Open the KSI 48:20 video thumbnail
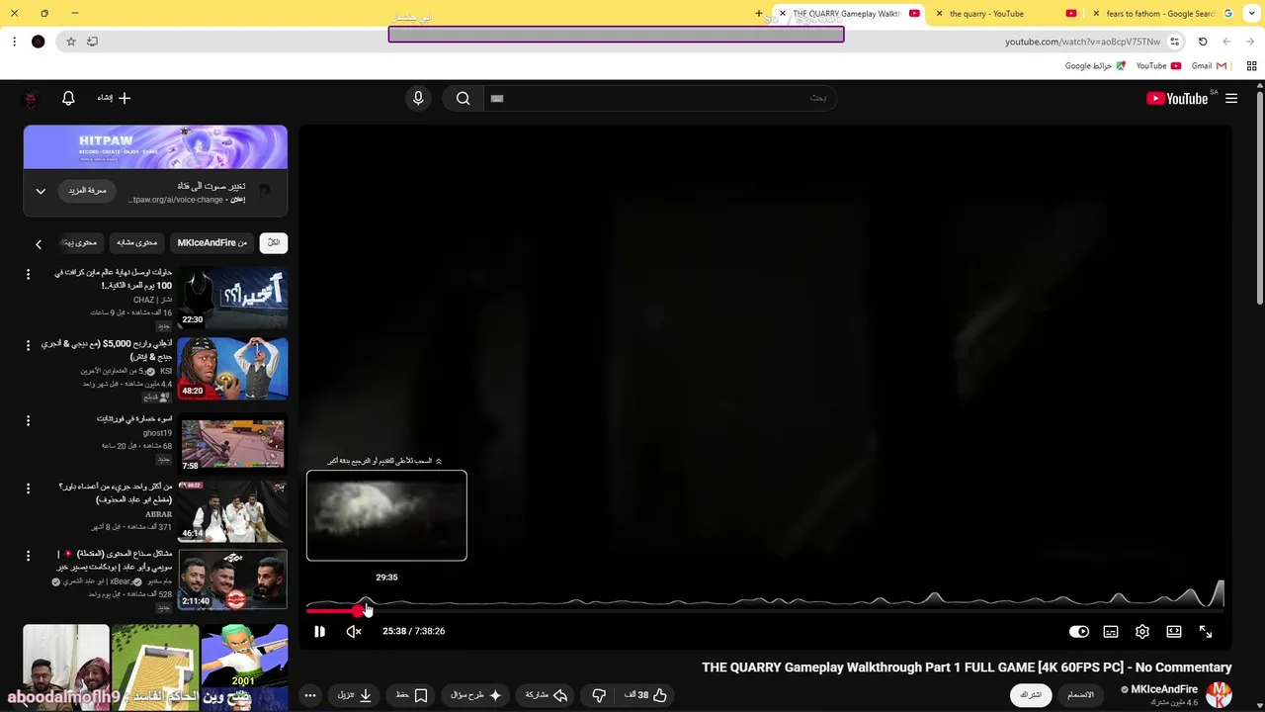The width and height of the screenshot is (1265, 712). pos(232,369)
